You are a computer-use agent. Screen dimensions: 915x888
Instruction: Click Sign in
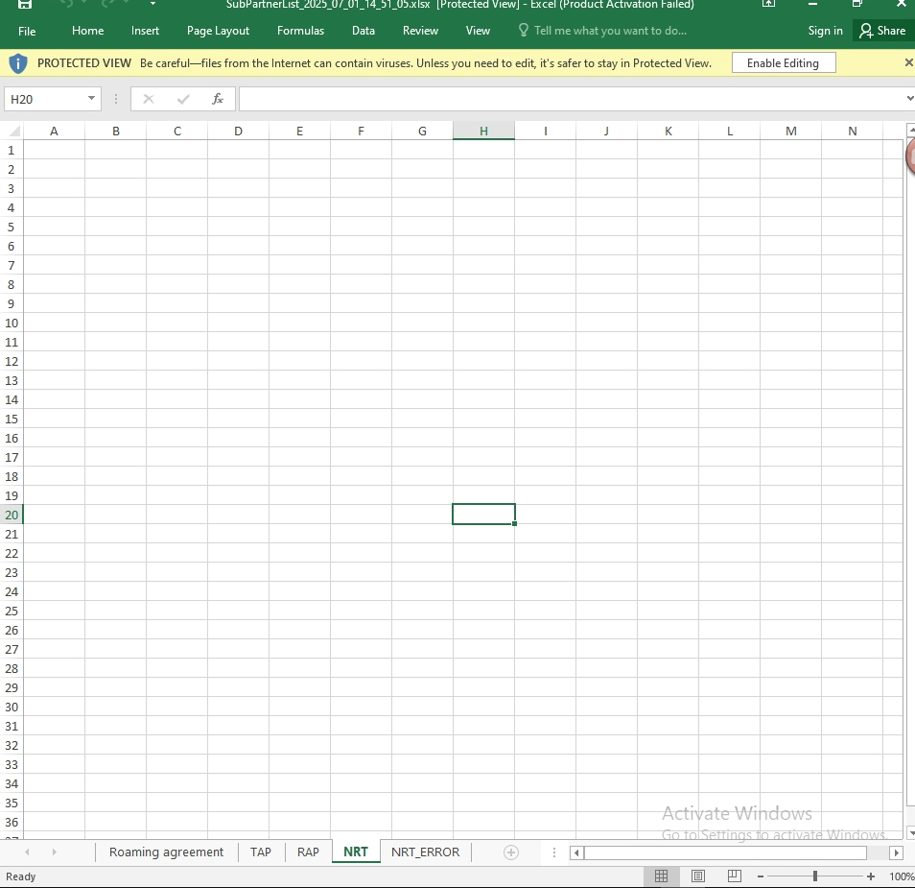(825, 31)
